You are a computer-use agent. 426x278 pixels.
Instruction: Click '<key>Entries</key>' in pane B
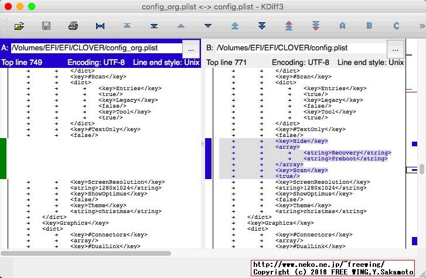pos(335,88)
